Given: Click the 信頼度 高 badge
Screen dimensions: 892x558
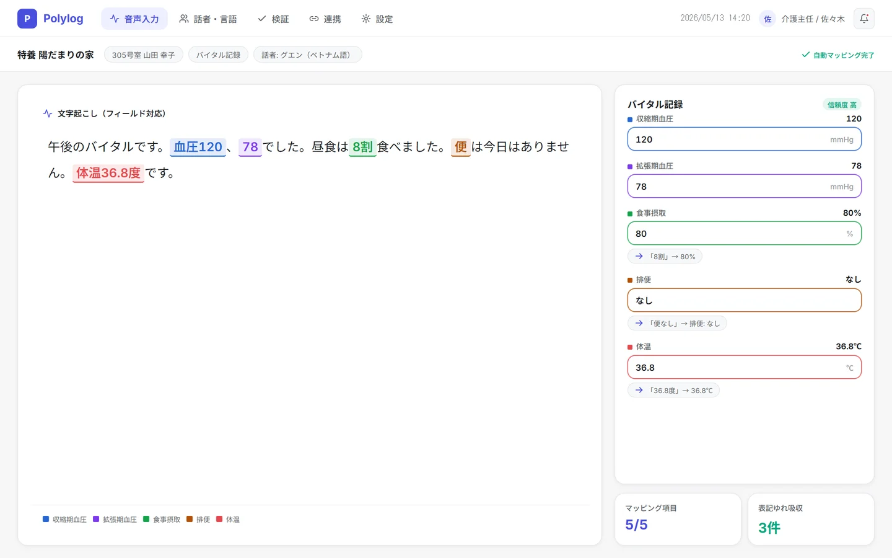Looking at the screenshot, I should click(x=842, y=105).
